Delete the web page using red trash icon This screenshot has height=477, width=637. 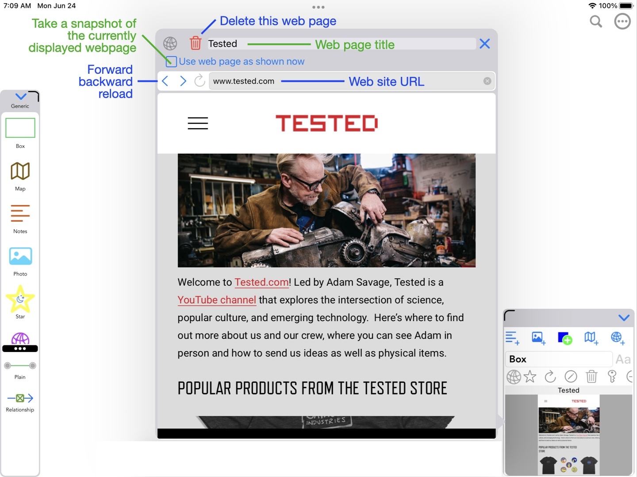(x=196, y=43)
